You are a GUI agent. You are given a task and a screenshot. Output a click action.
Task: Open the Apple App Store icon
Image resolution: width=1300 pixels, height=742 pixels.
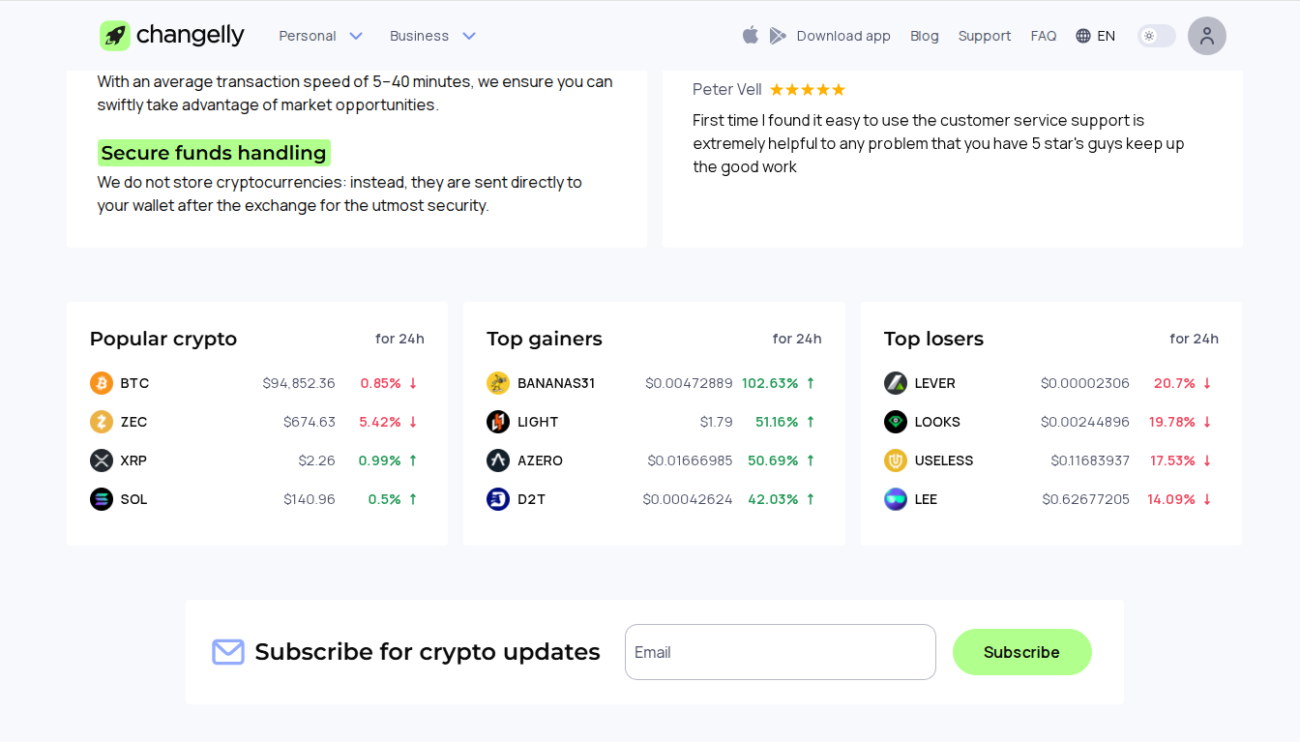tap(751, 35)
